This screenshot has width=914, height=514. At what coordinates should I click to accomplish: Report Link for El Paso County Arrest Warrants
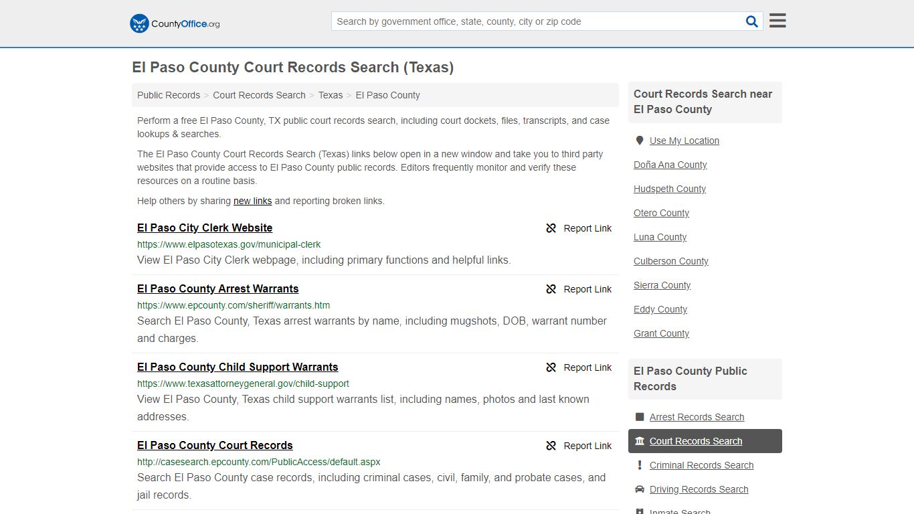[587, 289]
